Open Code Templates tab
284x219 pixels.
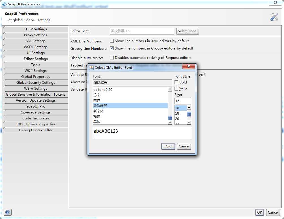click(x=36, y=118)
